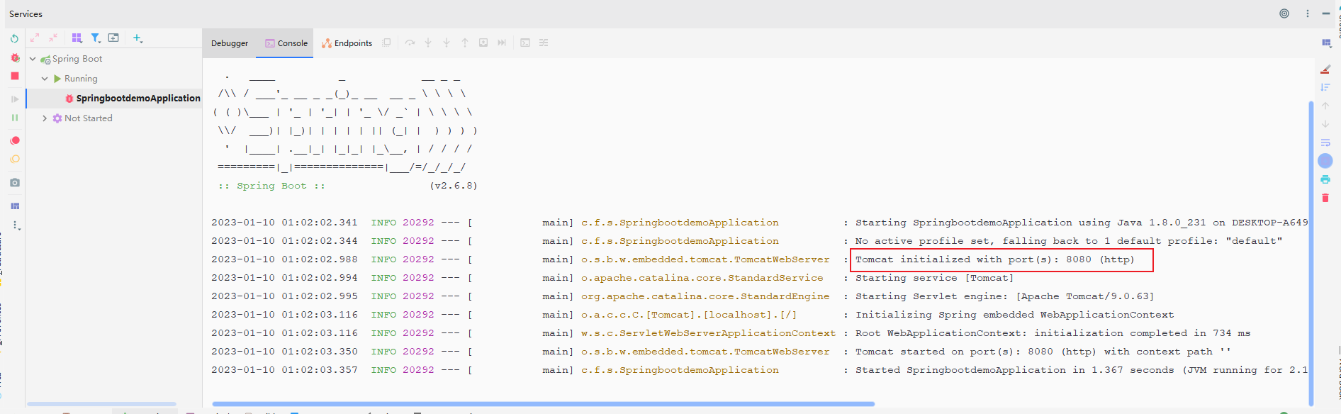
Task: Click the Step Over icon
Action: click(410, 43)
